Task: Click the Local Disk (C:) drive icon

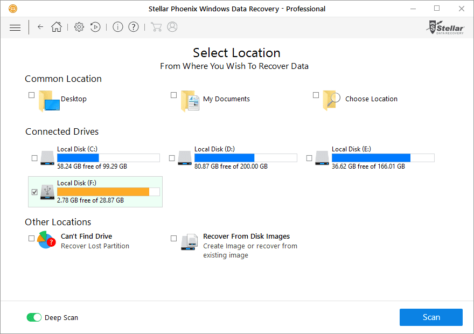Action: tap(47, 158)
